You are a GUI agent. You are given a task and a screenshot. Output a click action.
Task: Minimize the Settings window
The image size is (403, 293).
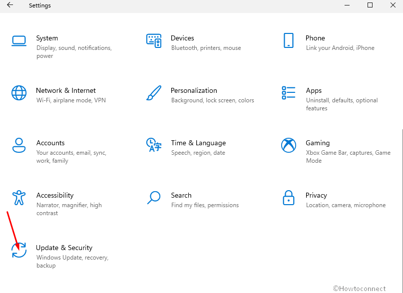coord(347,5)
